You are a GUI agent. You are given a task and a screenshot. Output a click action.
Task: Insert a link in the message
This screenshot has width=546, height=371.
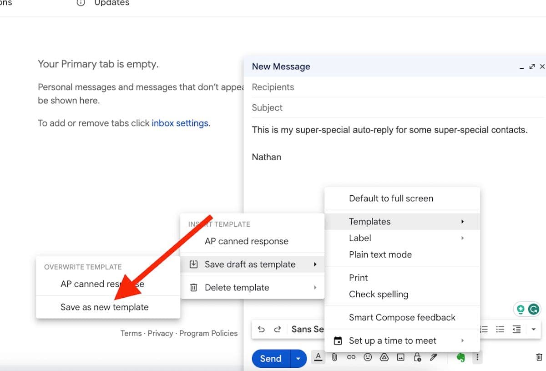click(x=351, y=357)
